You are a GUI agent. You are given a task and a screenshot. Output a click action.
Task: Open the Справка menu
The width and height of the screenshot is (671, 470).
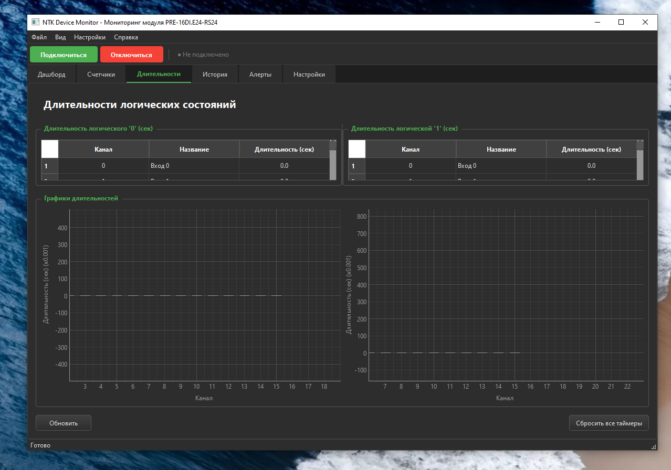pyautogui.click(x=126, y=37)
